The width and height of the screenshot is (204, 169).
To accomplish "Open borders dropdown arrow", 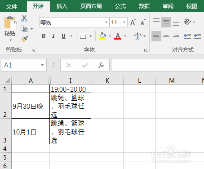I will (90, 36).
